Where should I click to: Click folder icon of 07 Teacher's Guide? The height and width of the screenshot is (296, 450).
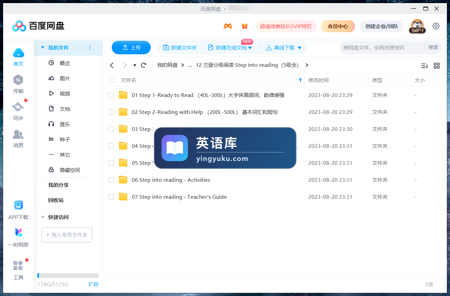[x=123, y=197]
